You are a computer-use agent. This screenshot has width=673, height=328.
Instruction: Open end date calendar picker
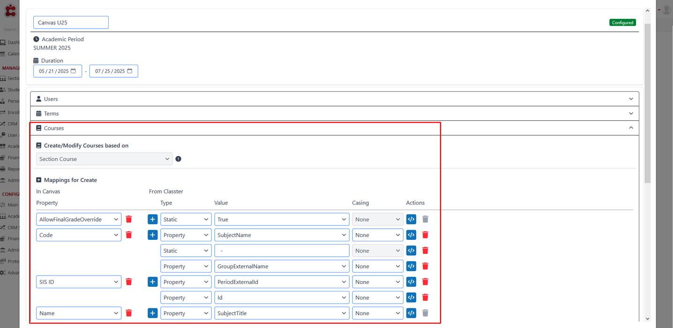click(x=129, y=71)
